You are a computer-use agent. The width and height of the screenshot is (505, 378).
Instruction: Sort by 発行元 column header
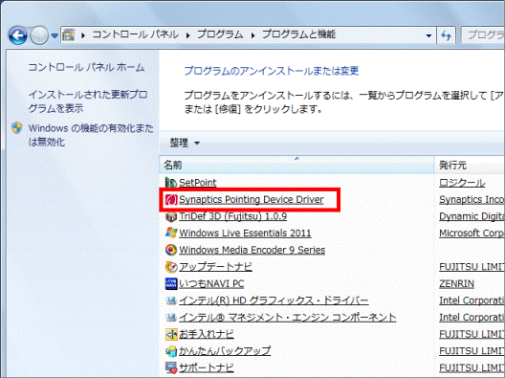click(x=470, y=165)
